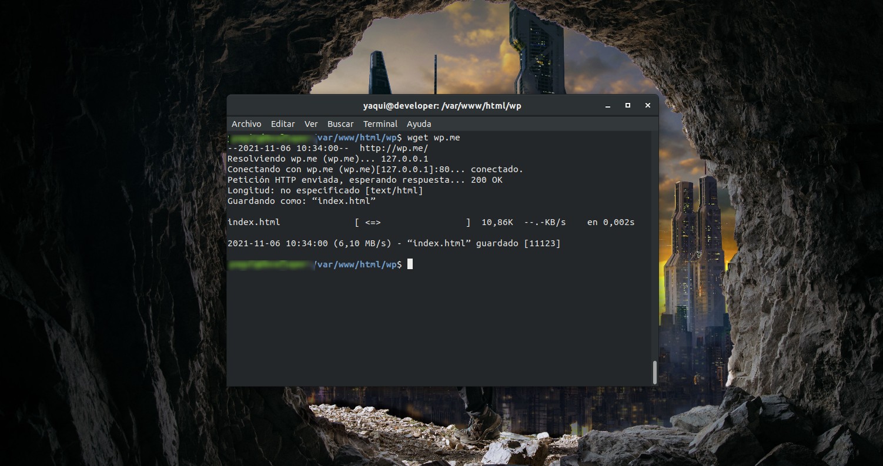883x466 pixels.
Task: Minimize the terminal window
Action: [x=608, y=106]
